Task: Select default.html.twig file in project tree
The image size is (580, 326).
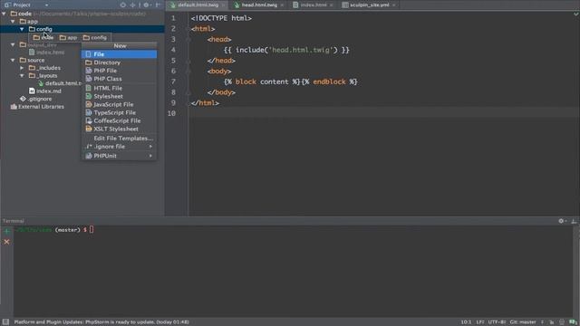Action: [x=63, y=83]
